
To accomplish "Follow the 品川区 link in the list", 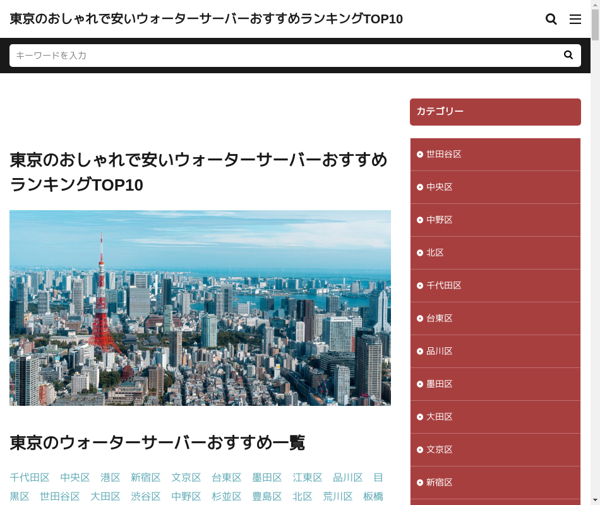I will [x=348, y=477].
